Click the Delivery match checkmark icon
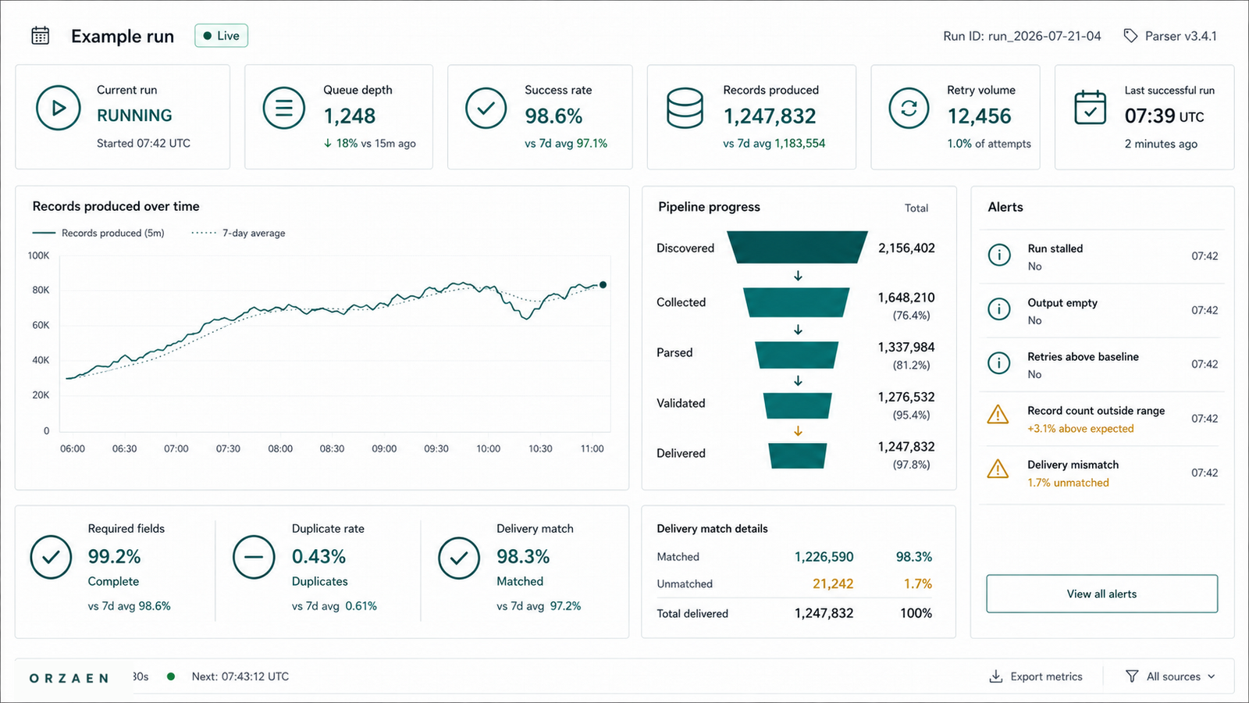 point(459,558)
